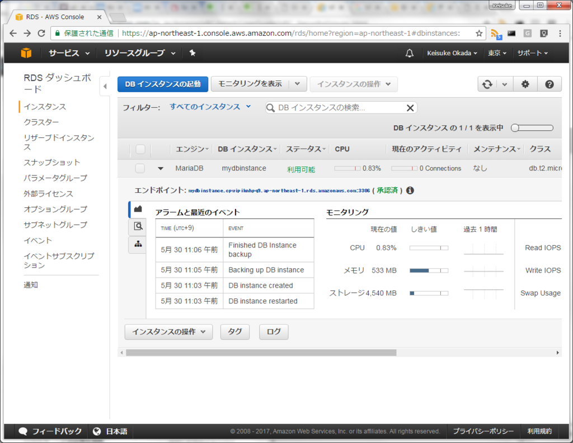Open the help question mark icon
573x443 pixels.
click(x=549, y=84)
